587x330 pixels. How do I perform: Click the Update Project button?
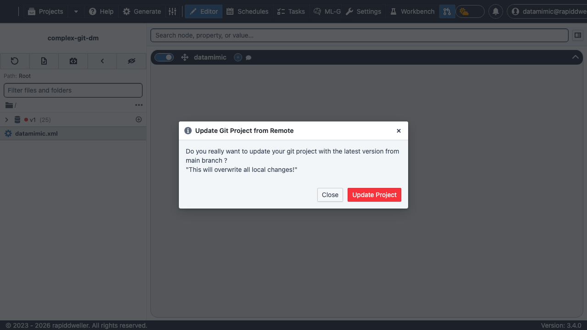pos(374,195)
